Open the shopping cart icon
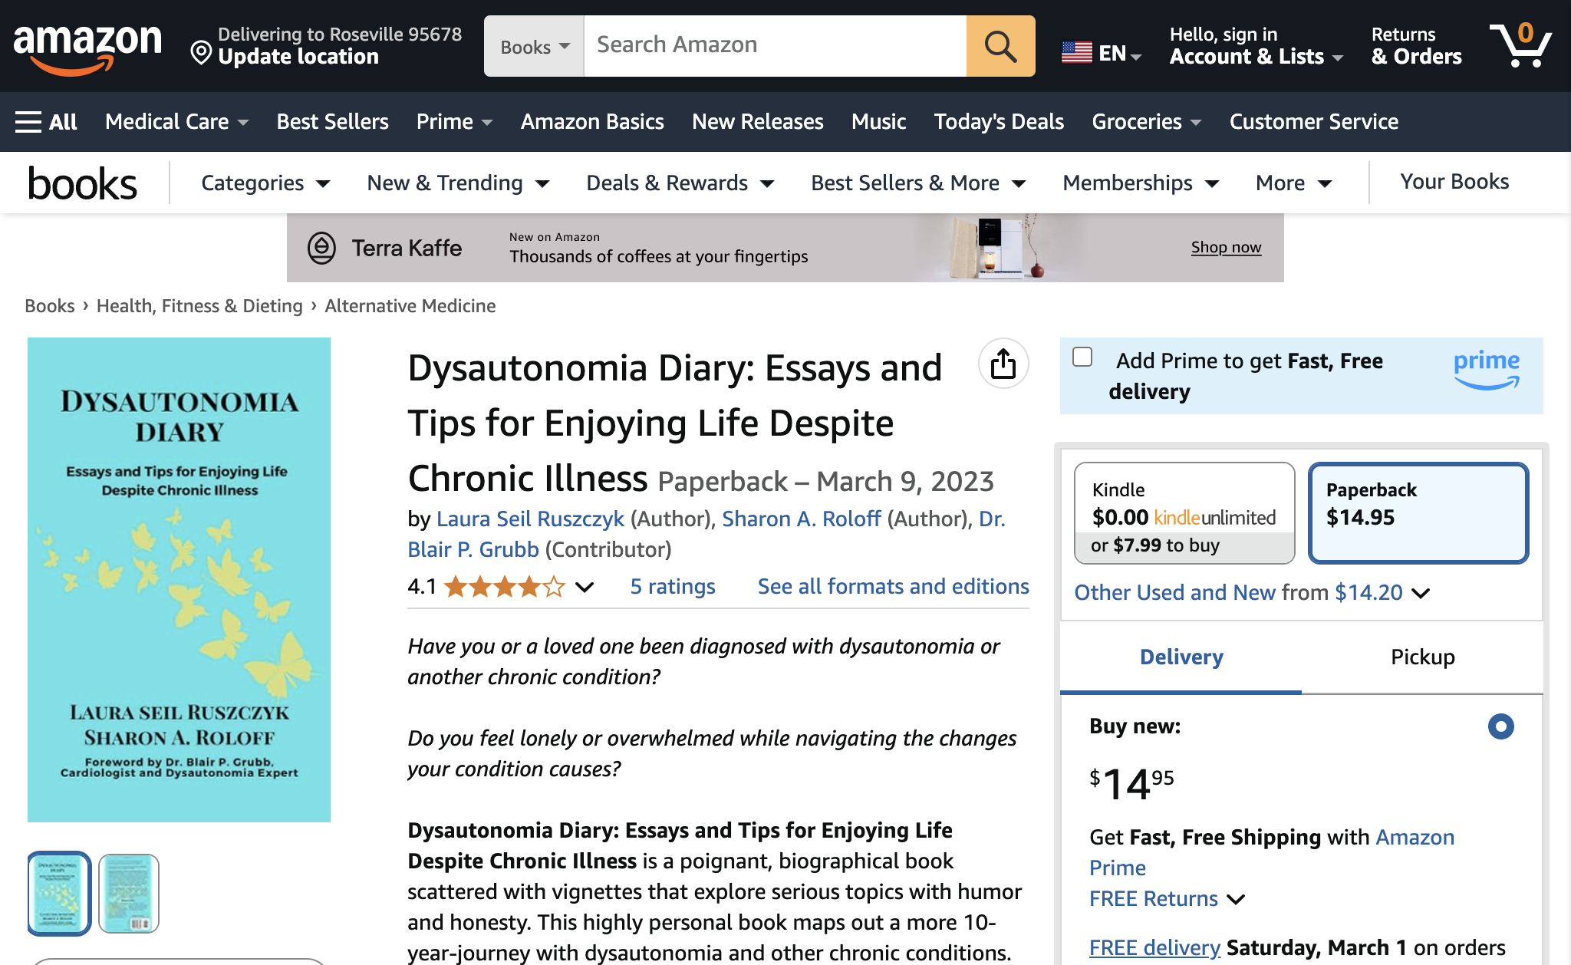 pos(1520,44)
